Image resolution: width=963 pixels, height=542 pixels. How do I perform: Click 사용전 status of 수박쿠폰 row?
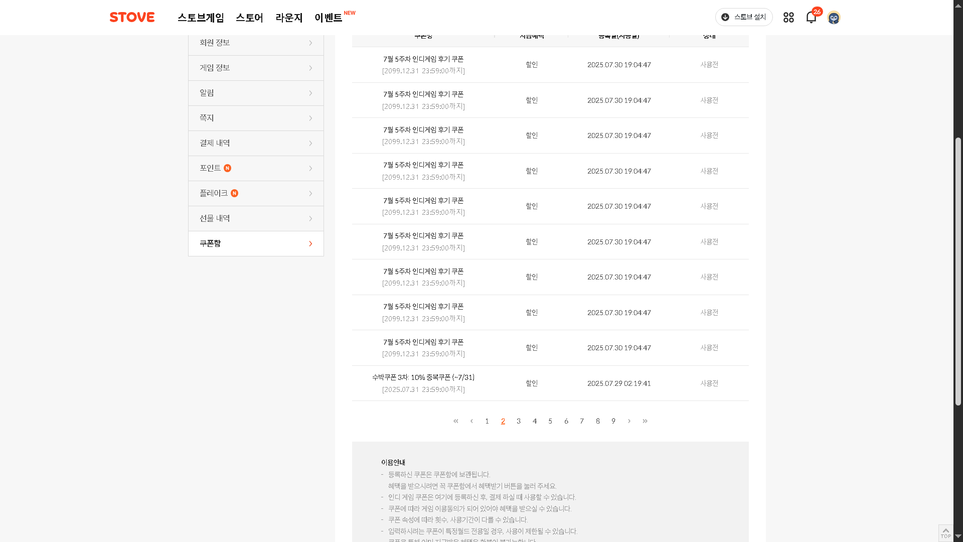point(709,383)
